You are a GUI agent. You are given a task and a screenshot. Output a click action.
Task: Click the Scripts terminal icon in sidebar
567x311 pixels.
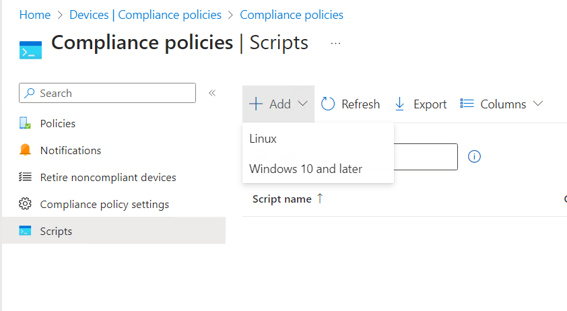[x=25, y=230]
